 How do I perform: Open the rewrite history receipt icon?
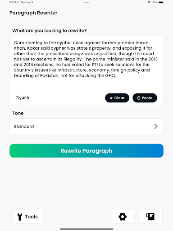pyautogui.click(x=150, y=217)
